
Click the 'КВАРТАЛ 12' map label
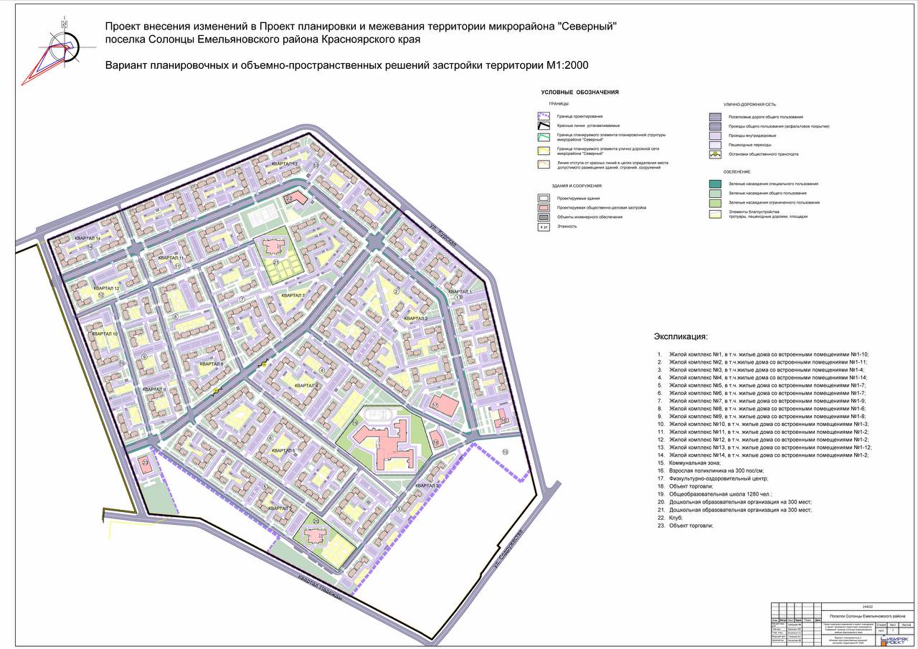pos(106,288)
